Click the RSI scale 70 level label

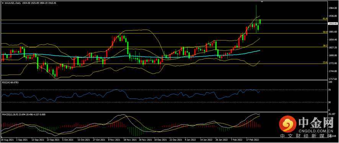pyautogui.click(x=330, y=89)
